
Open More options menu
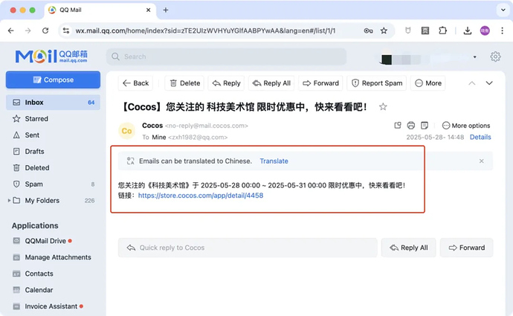coord(466,126)
